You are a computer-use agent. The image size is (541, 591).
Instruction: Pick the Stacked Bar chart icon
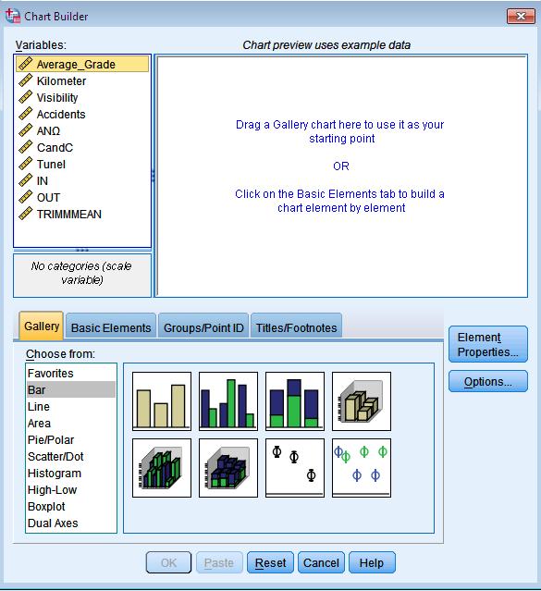pyautogui.click(x=295, y=401)
